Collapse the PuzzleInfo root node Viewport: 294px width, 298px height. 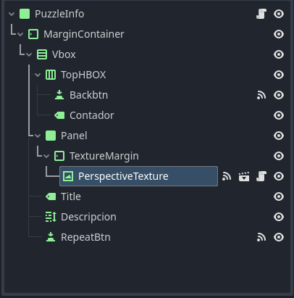click(x=12, y=14)
